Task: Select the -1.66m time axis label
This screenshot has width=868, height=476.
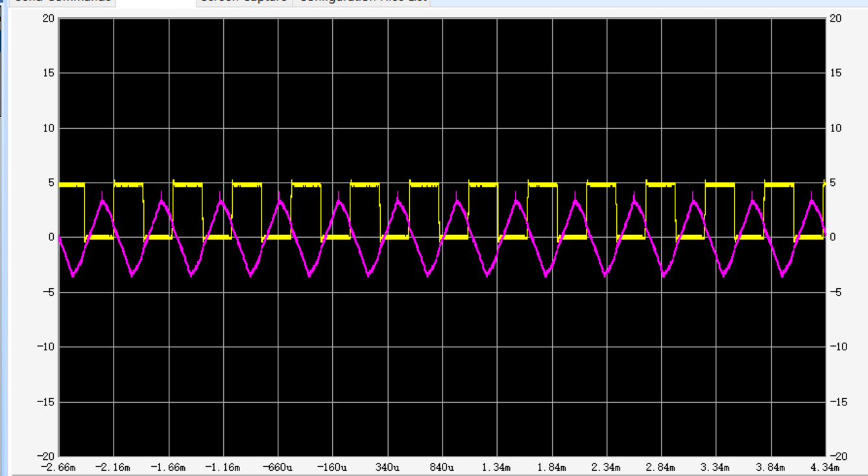Action: (x=169, y=467)
